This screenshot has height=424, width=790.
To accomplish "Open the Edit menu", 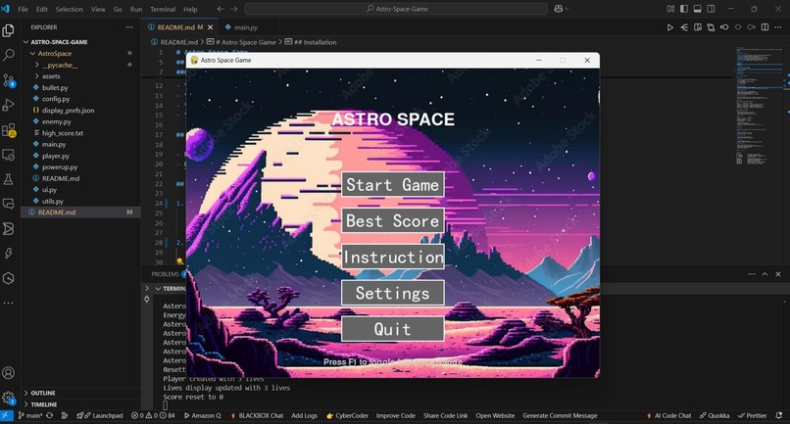I will pos(42,9).
